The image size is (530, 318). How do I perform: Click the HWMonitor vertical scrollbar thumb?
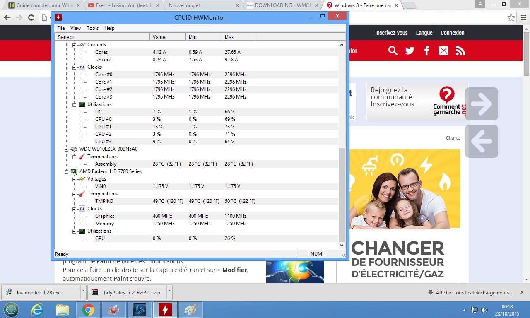point(342,195)
